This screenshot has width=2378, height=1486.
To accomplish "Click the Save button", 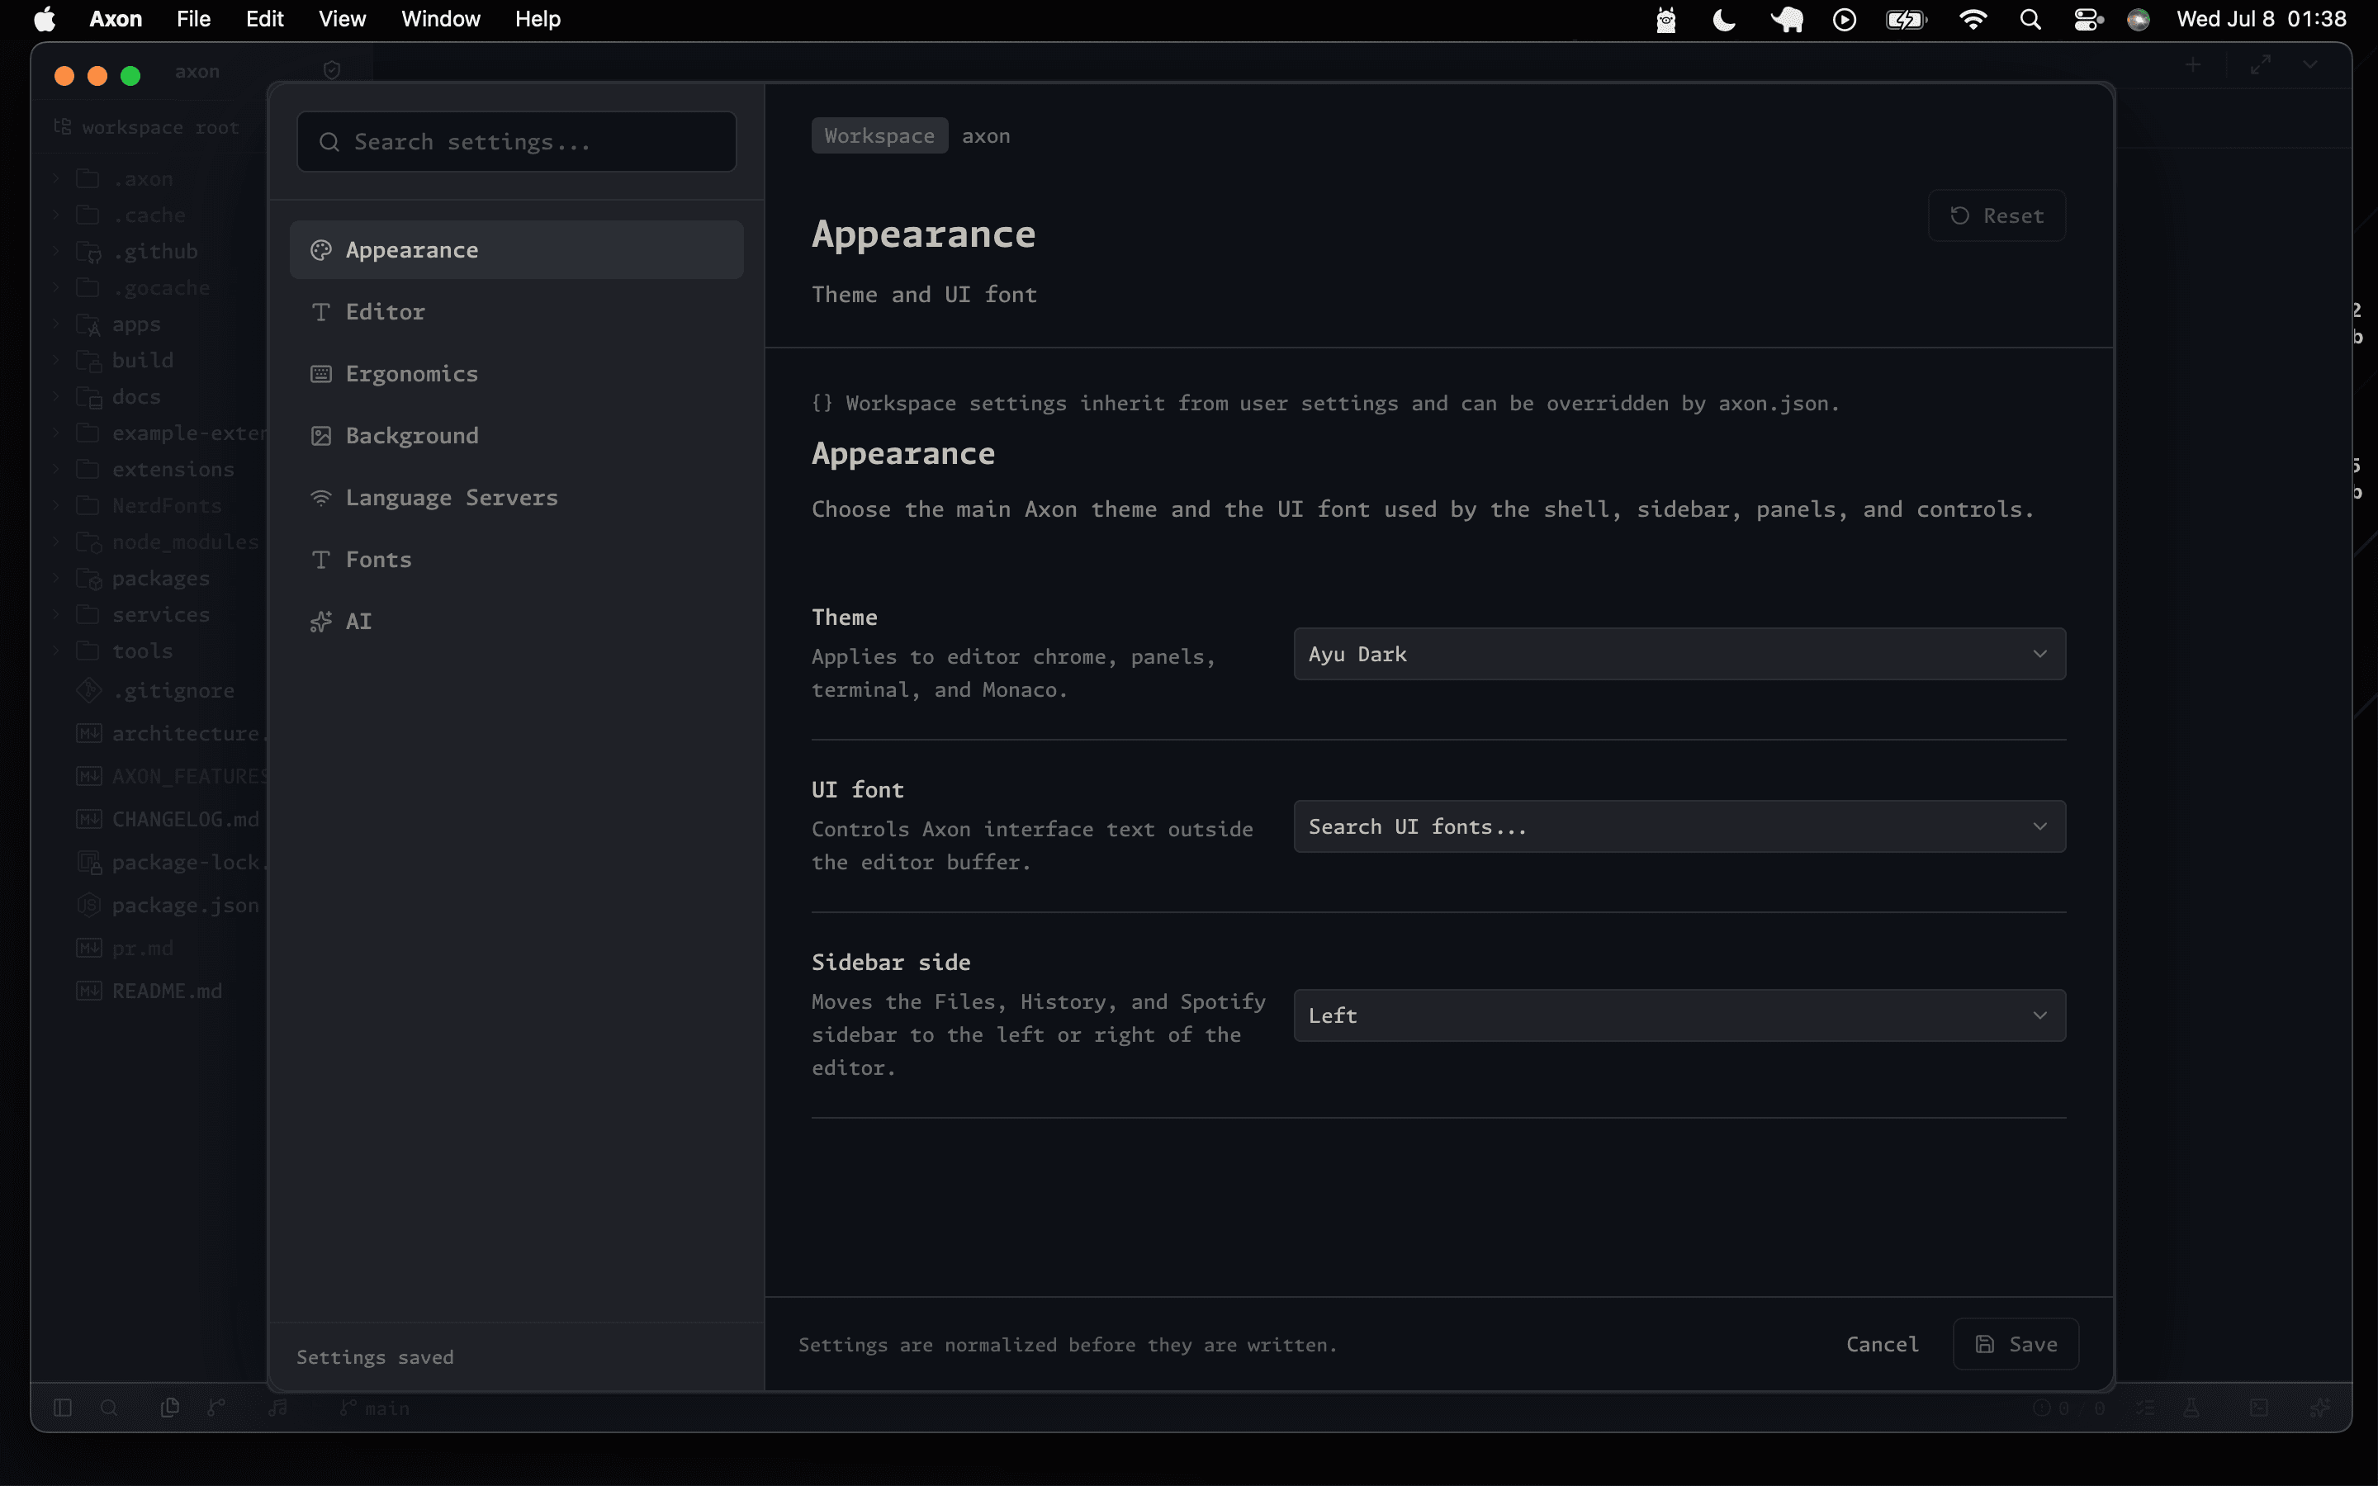I will tap(2016, 1343).
